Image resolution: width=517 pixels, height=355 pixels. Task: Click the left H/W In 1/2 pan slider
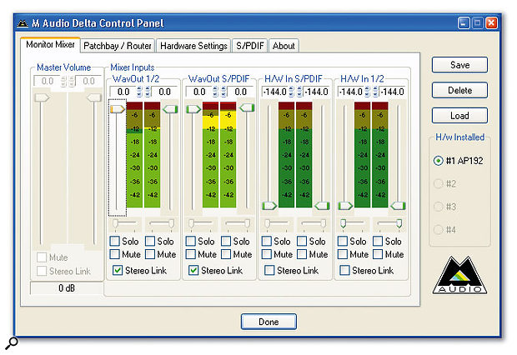point(353,224)
